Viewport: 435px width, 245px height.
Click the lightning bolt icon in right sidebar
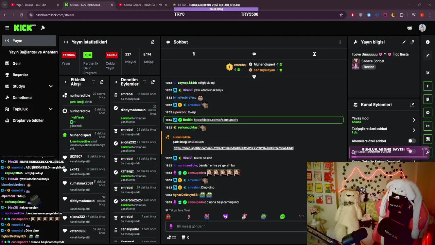[x=428, y=86]
